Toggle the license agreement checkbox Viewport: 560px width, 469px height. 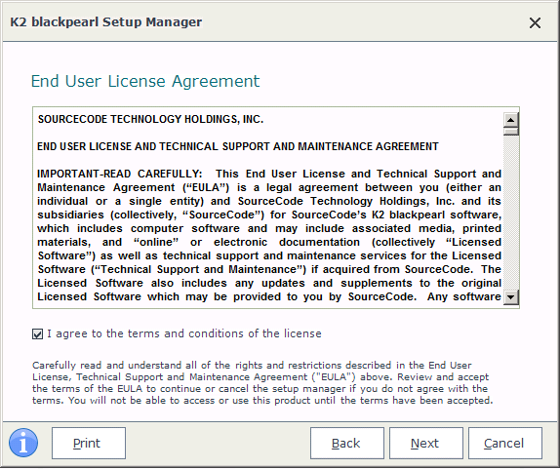pos(37,333)
